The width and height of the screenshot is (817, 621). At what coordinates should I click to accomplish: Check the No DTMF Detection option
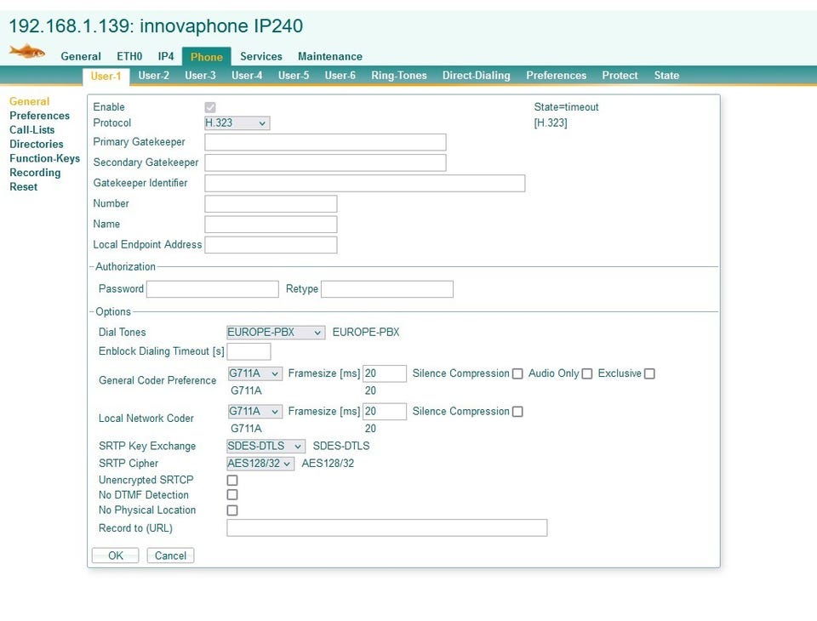pos(232,495)
